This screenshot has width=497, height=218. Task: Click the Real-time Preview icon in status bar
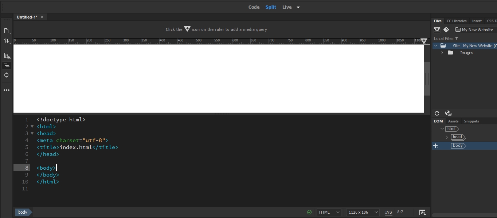pos(423,212)
